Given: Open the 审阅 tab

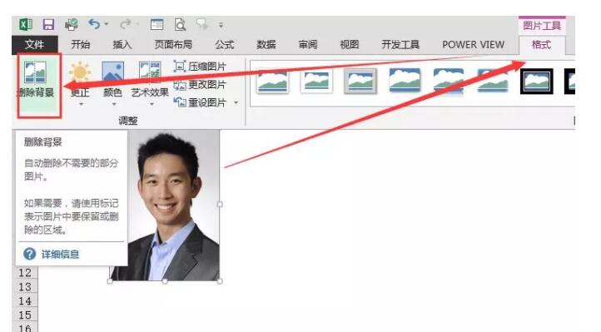Looking at the screenshot, I should coord(308,45).
